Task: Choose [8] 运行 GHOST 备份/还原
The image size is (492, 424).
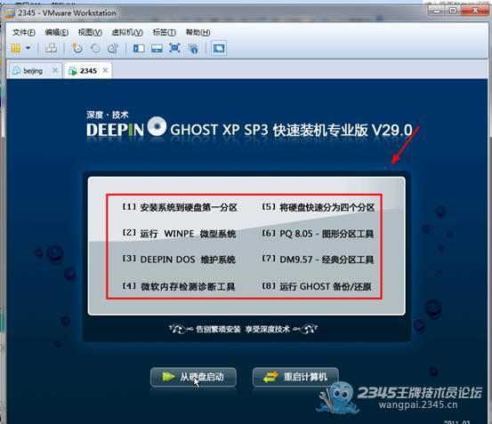Action: (317, 286)
